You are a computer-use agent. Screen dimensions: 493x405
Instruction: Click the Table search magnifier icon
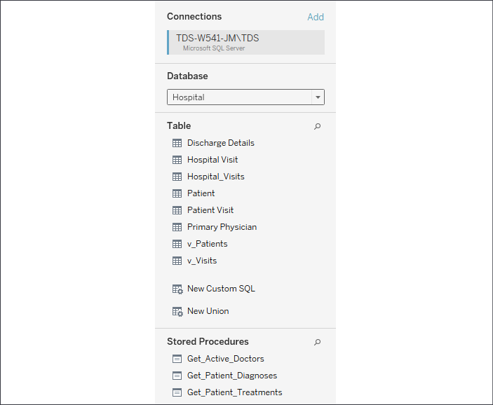tap(317, 126)
